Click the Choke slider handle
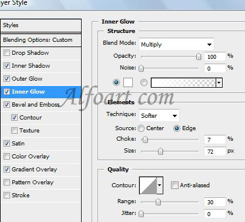The width and height of the screenshot is (245, 222). 145,140
